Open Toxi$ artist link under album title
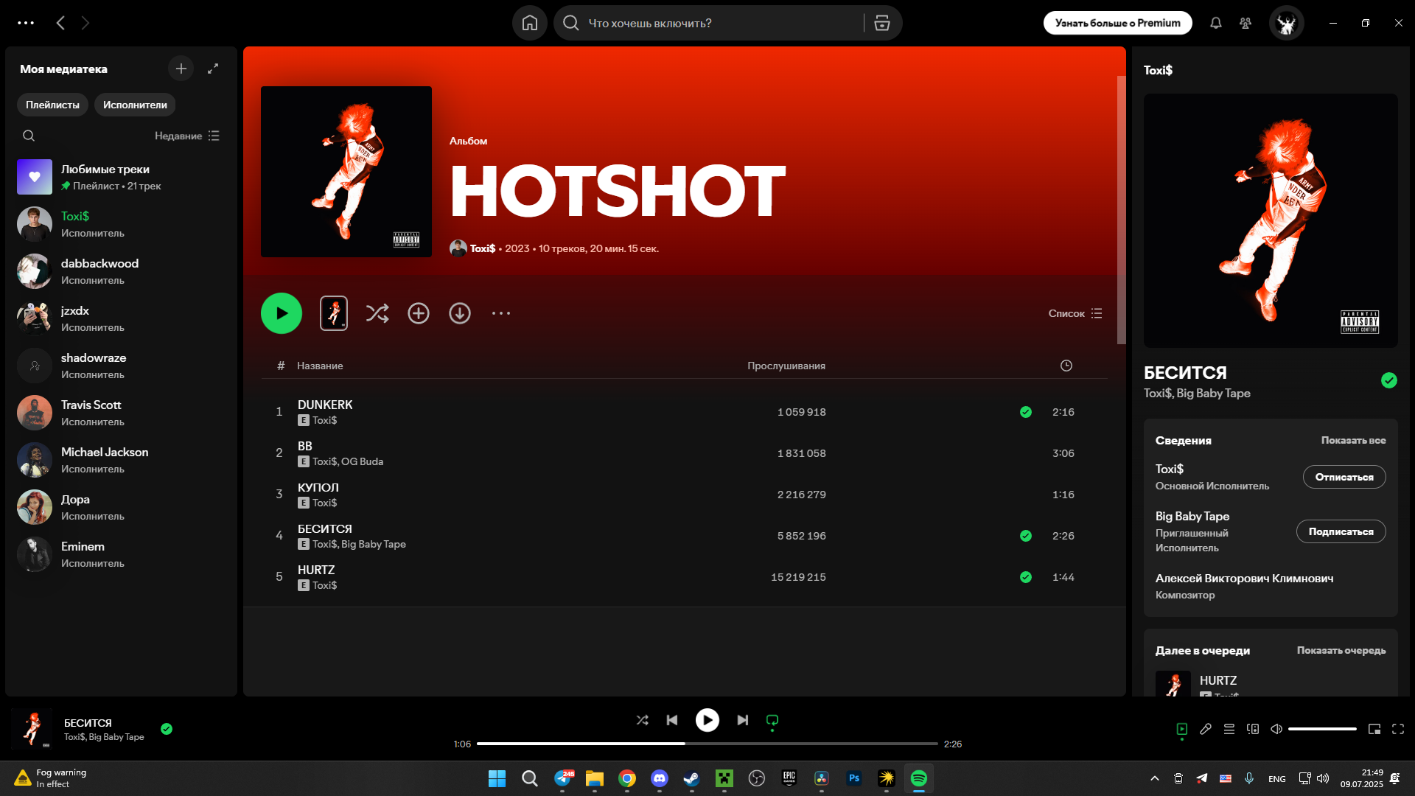 click(x=483, y=248)
